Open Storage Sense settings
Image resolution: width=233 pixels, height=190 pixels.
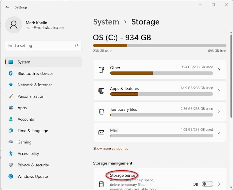pyautogui.click(x=122, y=175)
